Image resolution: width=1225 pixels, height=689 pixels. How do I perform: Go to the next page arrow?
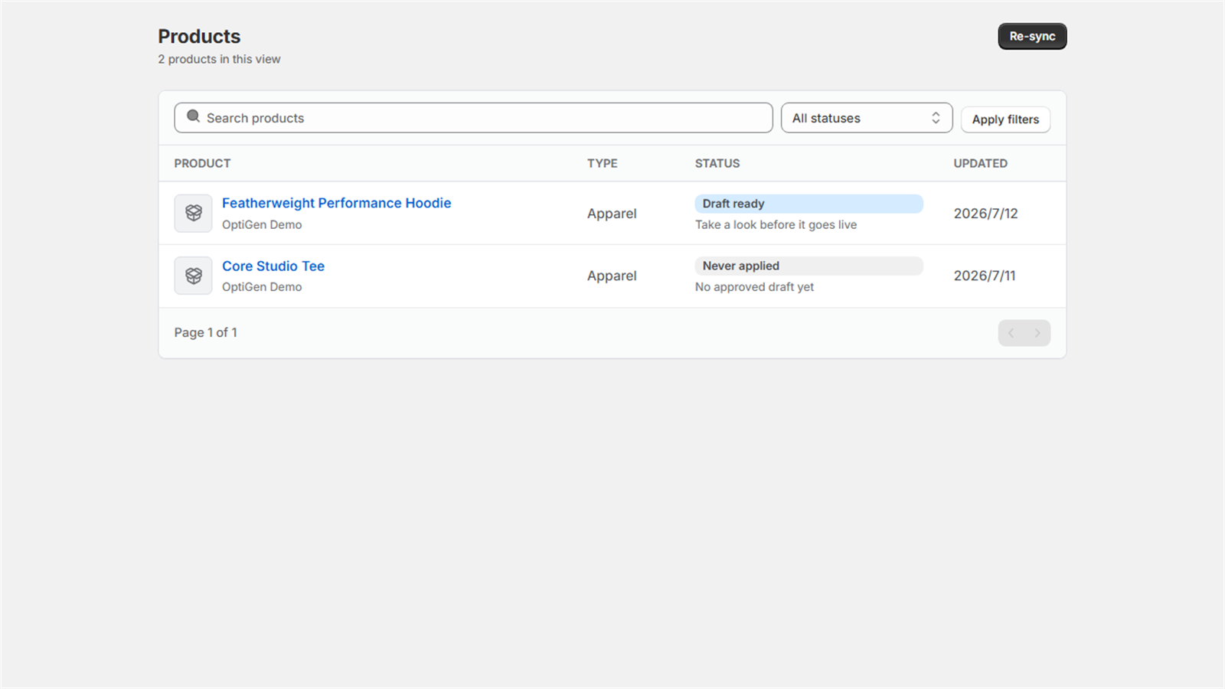pyautogui.click(x=1037, y=333)
